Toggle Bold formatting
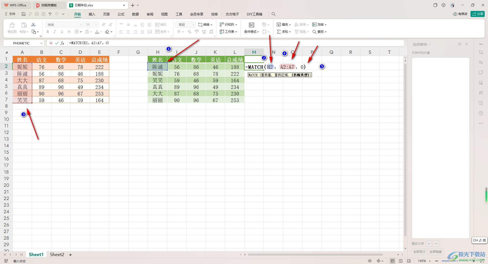Screen dimensions: 488x264 click(x=48, y=32)
